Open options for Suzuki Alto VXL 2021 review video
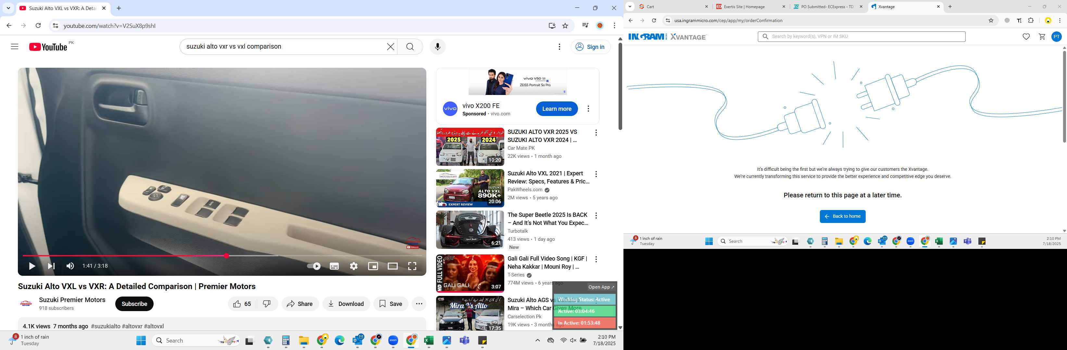Image resolution: width=1067 pixels, height=350 pixels. [x=596, y=174]
